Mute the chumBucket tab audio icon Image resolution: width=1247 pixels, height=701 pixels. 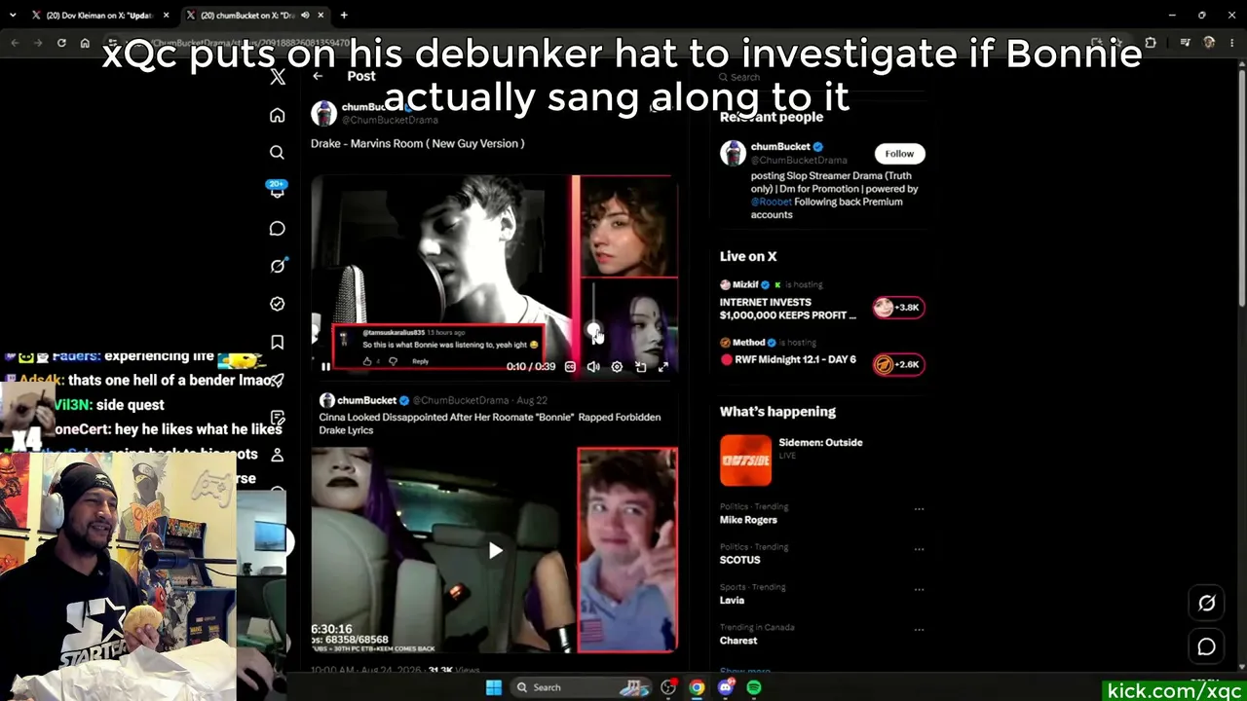pyautogui.click(x=305, y=16)
